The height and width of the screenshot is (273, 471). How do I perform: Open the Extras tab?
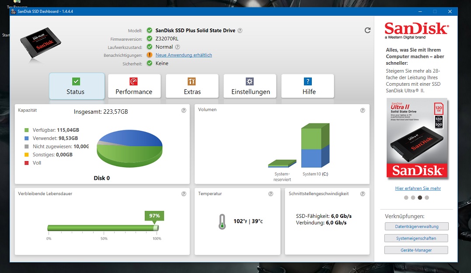coord(192,86)
